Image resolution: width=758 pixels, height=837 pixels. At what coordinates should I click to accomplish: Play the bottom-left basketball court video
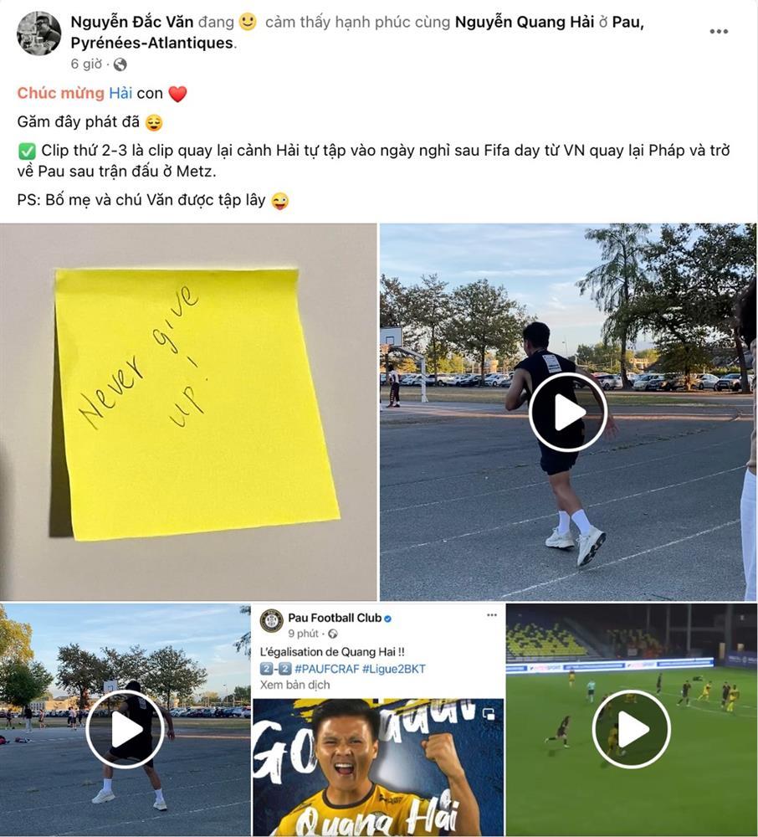tap(125, 729)
